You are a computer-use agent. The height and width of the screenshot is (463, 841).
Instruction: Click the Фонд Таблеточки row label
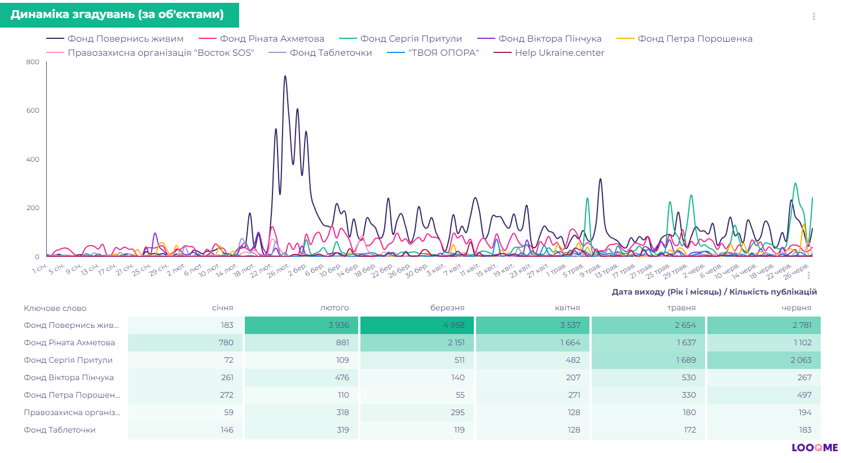tap(59, 430)
